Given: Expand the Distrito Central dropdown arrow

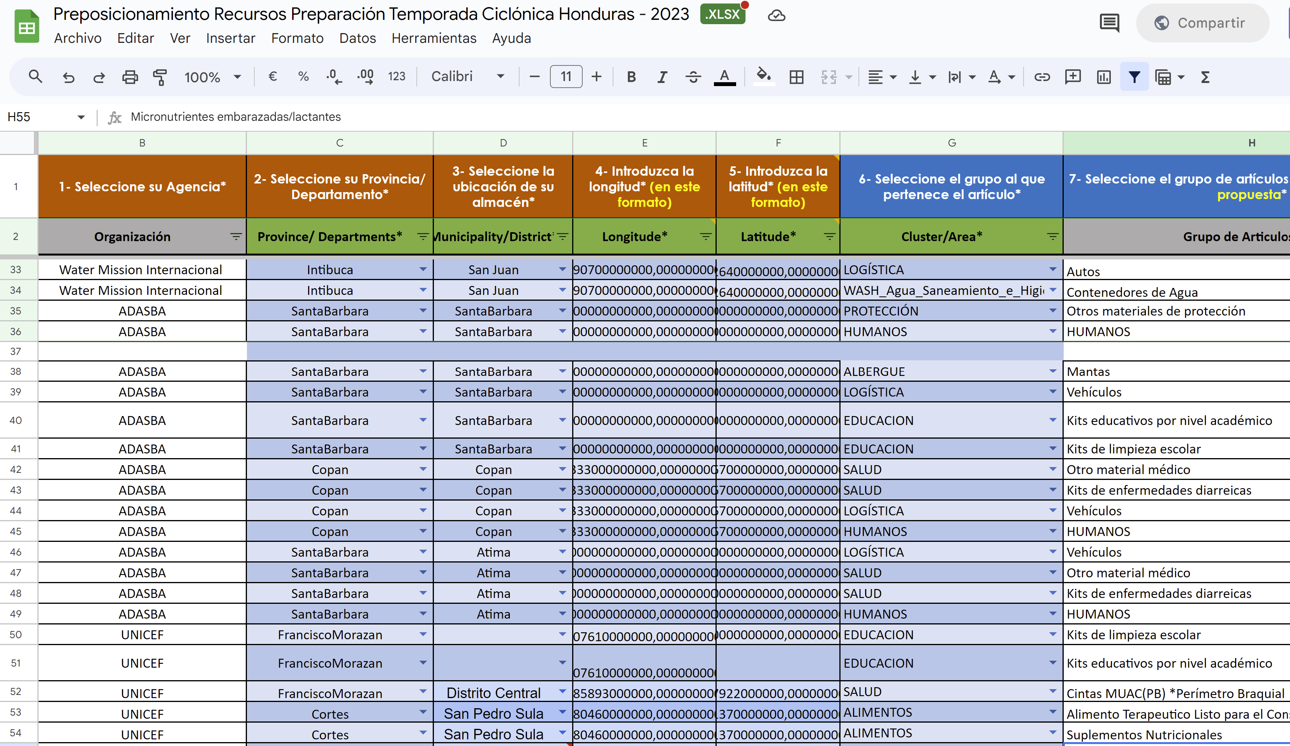Looking at the screenshot, I should [x=562, y=691].
